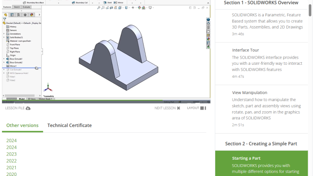Click the tree filter funnel icon
This screenshot has height=176, width=313.
4,20
